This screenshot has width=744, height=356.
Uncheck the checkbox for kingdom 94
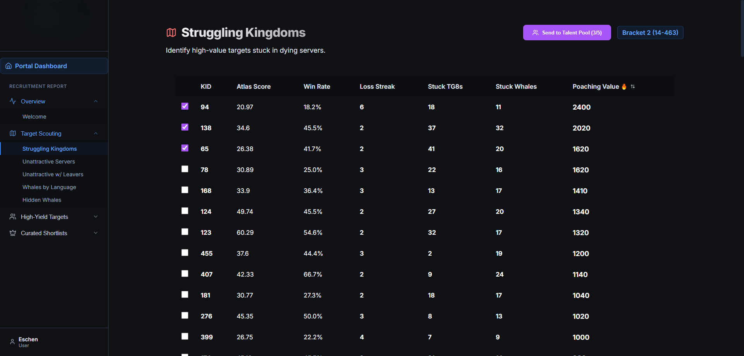pos(185,106)
